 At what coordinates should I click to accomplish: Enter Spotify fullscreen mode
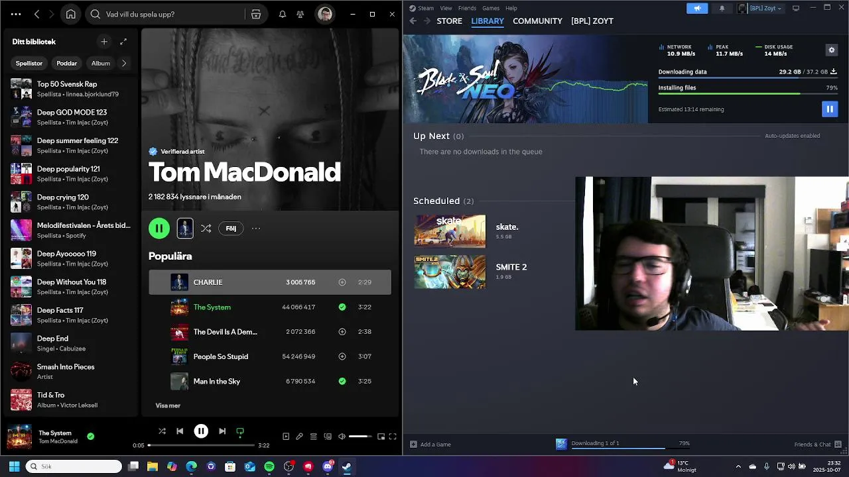393,437
